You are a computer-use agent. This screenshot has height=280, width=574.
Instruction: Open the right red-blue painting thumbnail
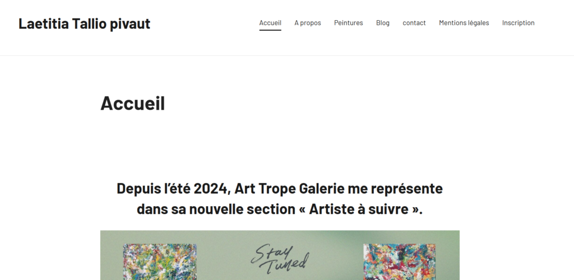399,262
